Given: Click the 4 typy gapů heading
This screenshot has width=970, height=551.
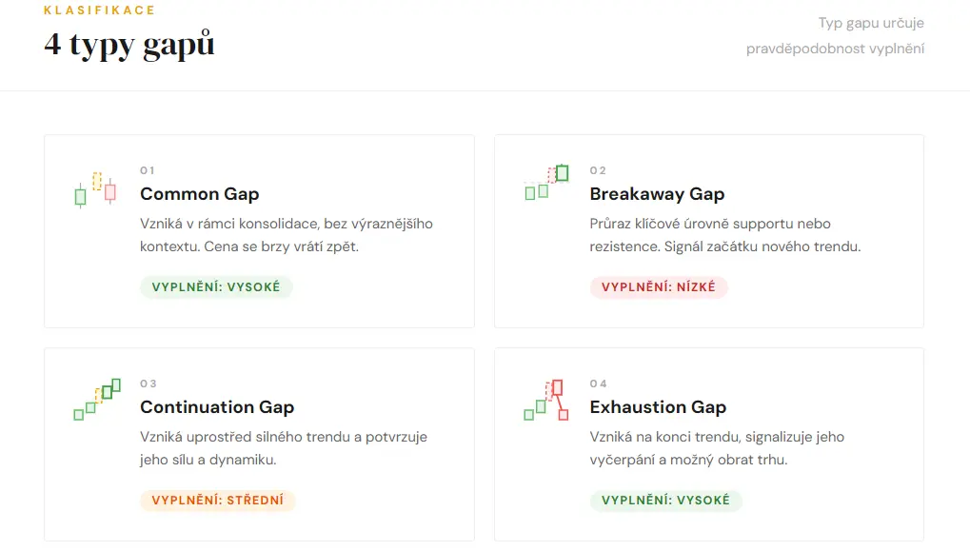Looking at the screenshot, I should pos(129,44).
